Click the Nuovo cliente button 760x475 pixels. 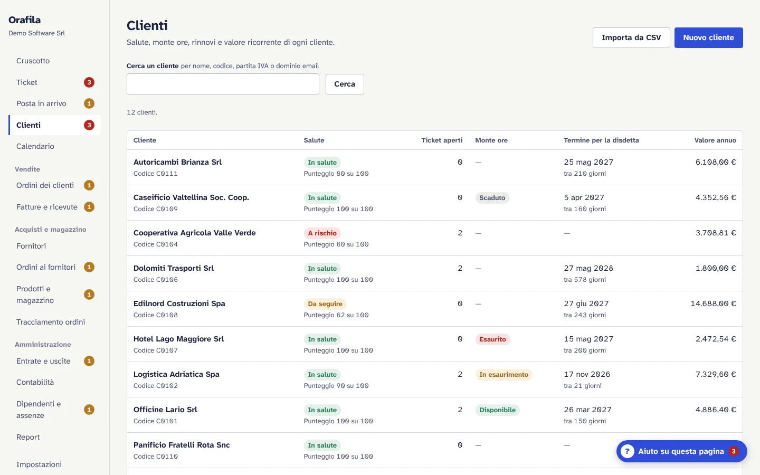click(708, 37)
